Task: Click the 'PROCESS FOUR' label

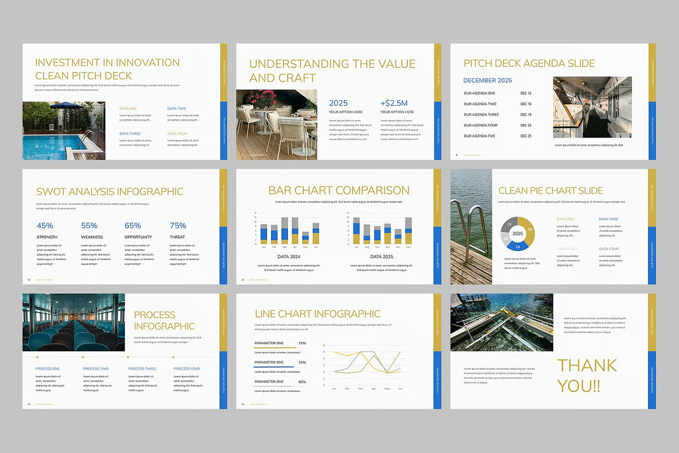Action: click(x=187, y=369)
